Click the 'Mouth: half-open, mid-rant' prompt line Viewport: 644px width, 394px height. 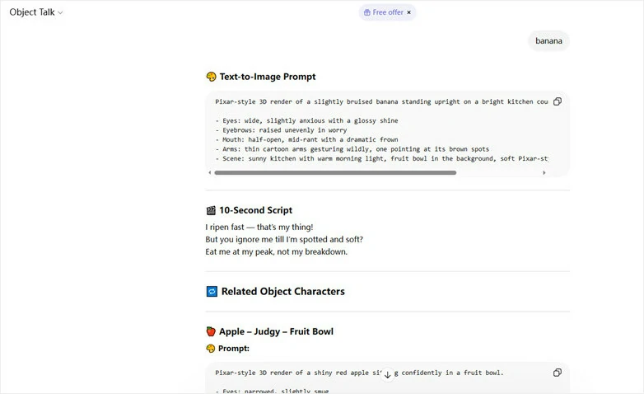pyautogui.click(x=306, y=139)
